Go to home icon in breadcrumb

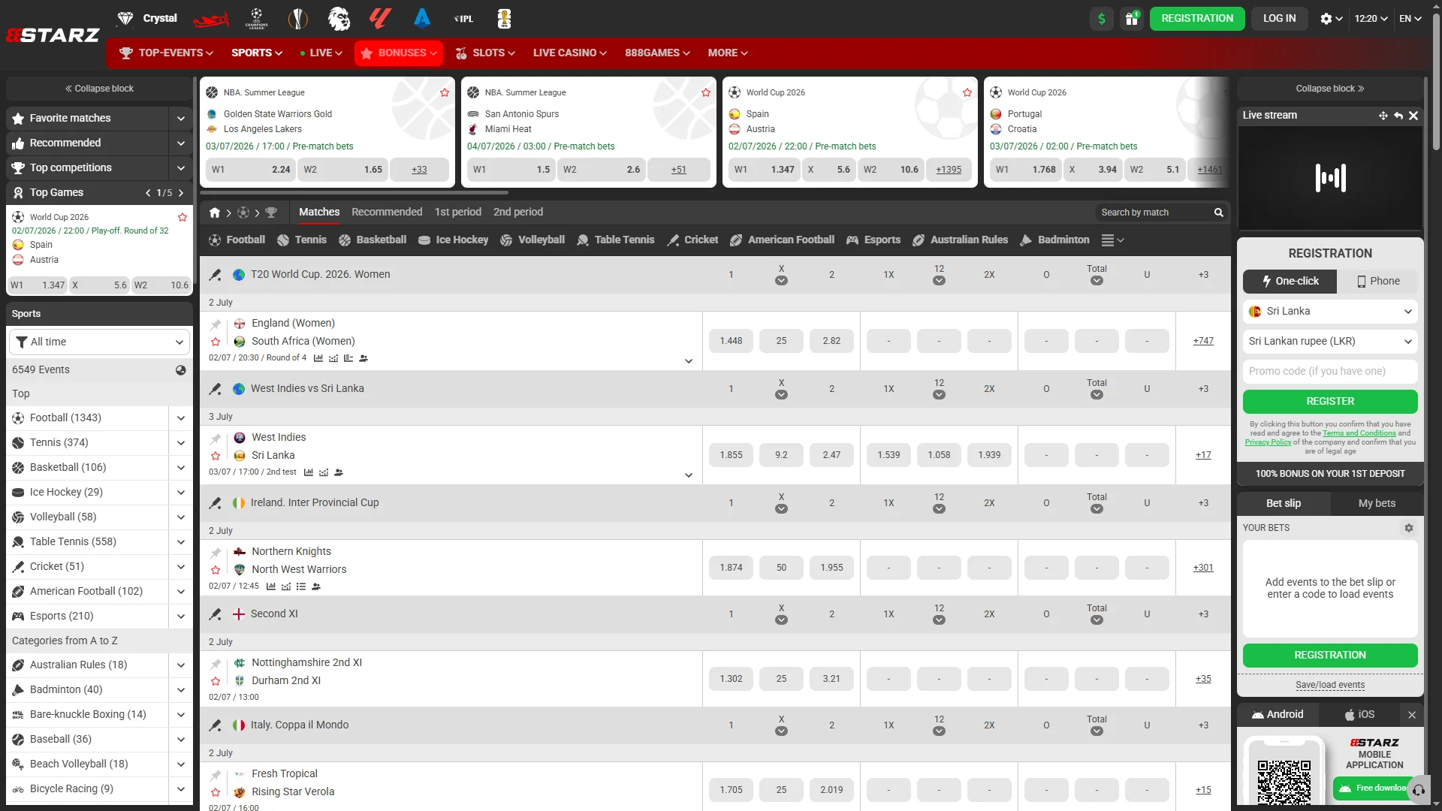click(x=215, y=213)
